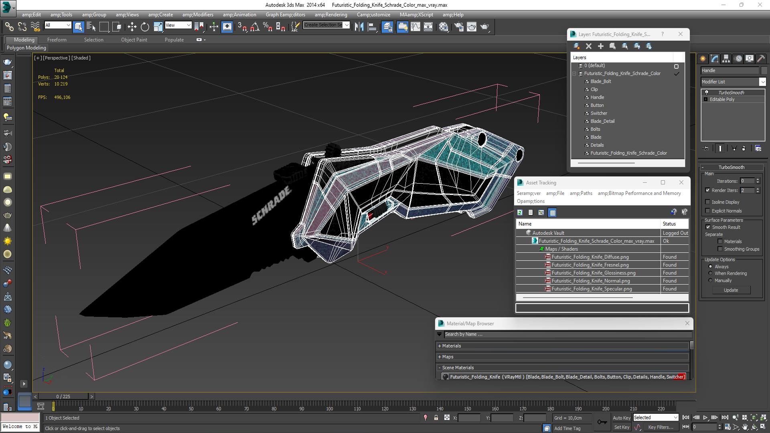Click the Auto Key button
The width and height of the screenshot is (770, 433).
[621, 418]
